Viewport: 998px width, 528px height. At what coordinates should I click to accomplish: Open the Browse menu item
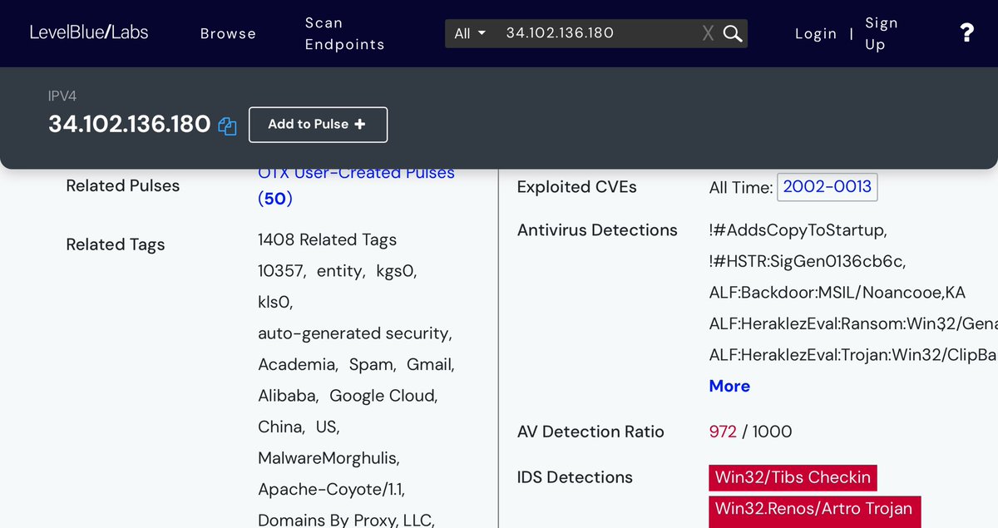228,33
